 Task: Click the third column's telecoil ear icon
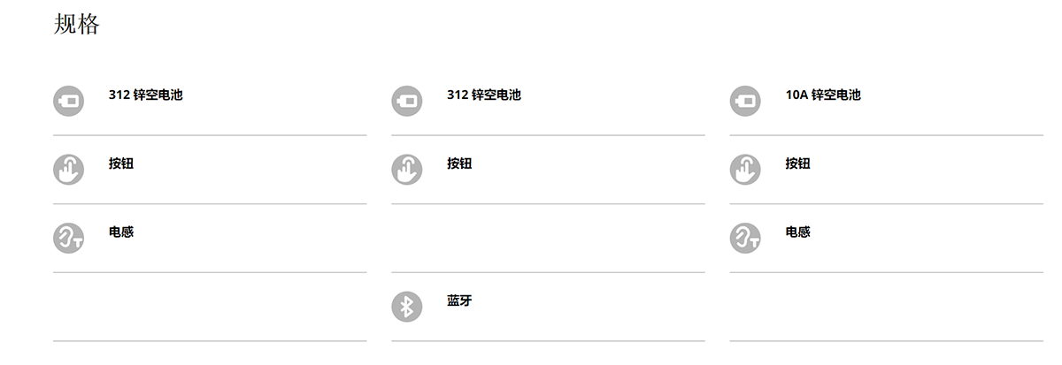coord(745,238)
